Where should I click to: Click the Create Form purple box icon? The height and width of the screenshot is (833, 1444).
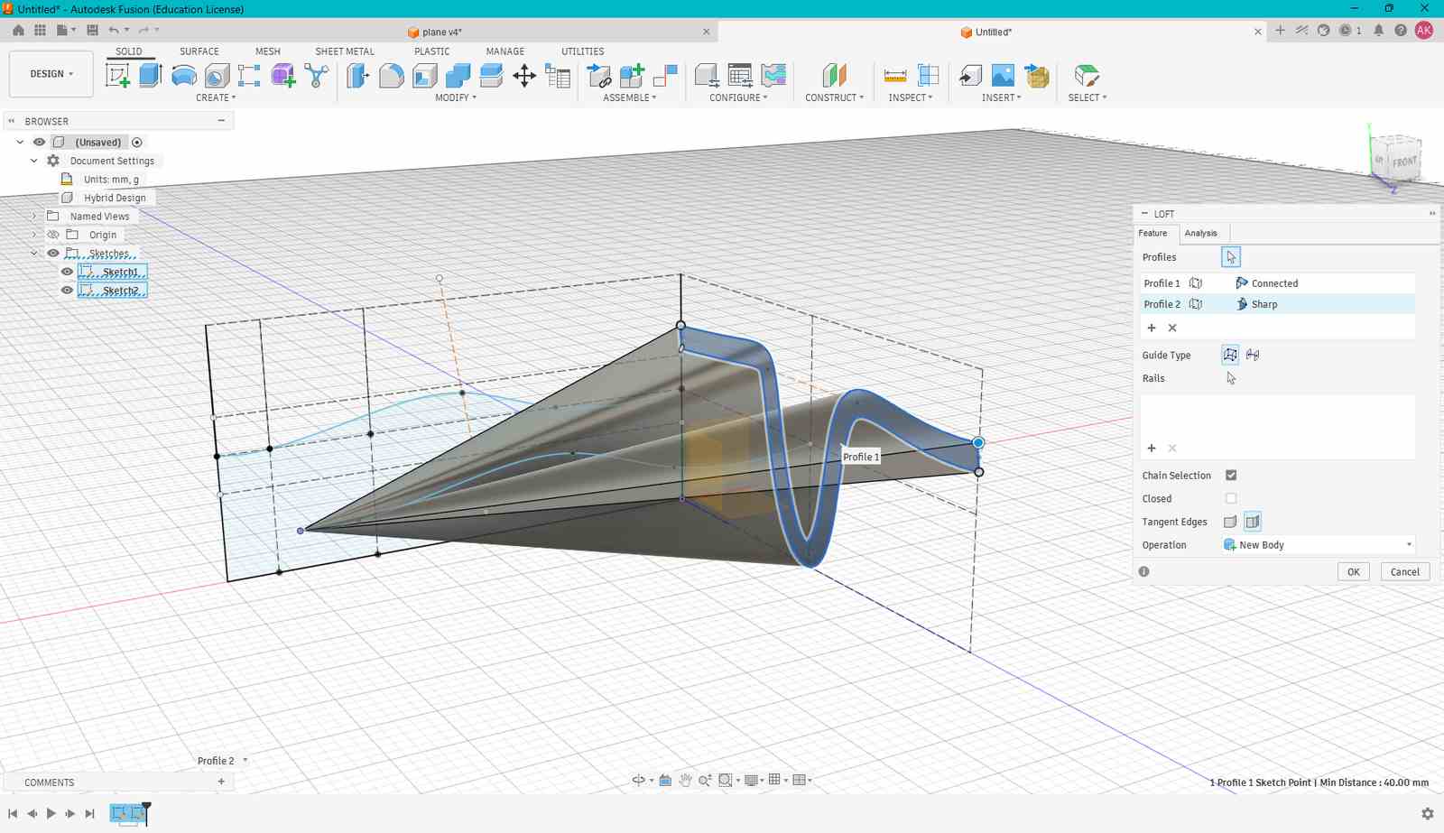pyautogui.click(x=282, y=76)
